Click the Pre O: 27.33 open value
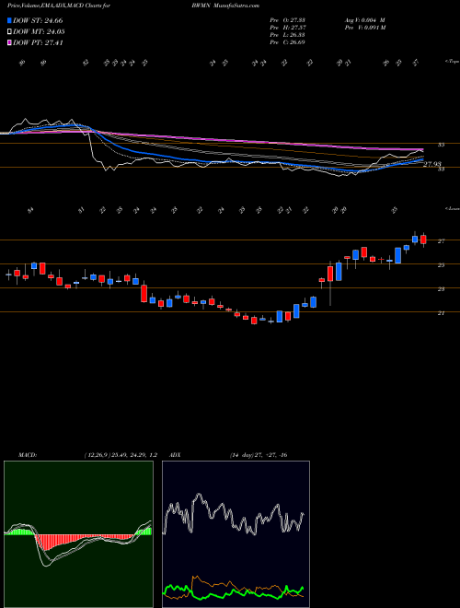Image resolution: width=460 pixels, height=608 pixels. tap(288, 20)
